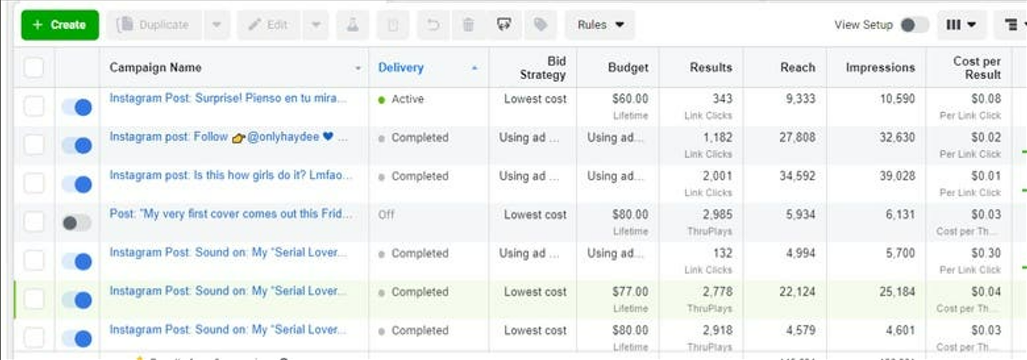Open the columns layout picker

coord(961,25)
